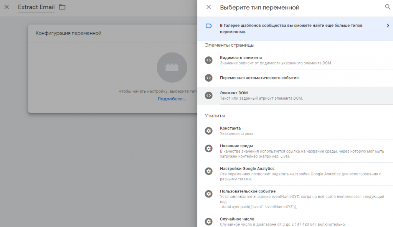Click the folder icon beside Extract Email

click(x=62, y=7)
